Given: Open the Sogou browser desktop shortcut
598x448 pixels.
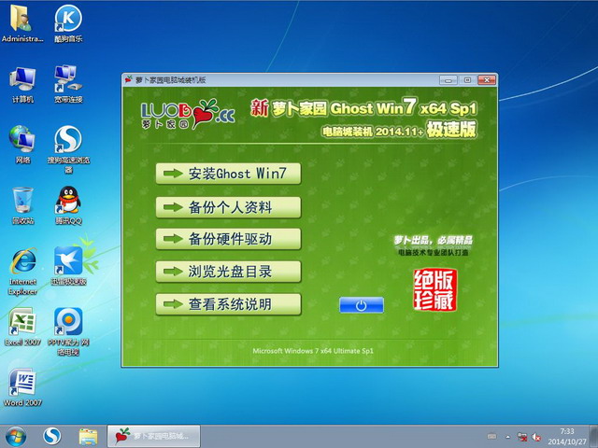Looking at the screenshot, I should [x=68, y=148].
